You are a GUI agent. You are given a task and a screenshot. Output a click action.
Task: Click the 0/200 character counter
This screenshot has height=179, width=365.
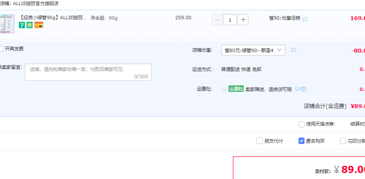point(141,76)
